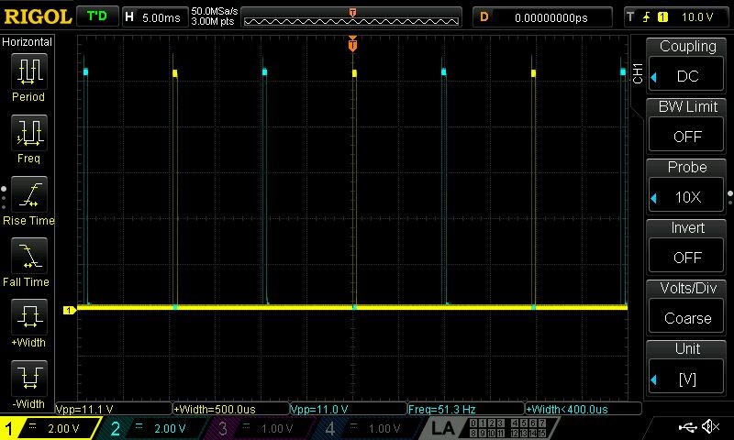Click the +Width=500.0us measurement
This screenshot has height=440, width=734.
(231, 409)
